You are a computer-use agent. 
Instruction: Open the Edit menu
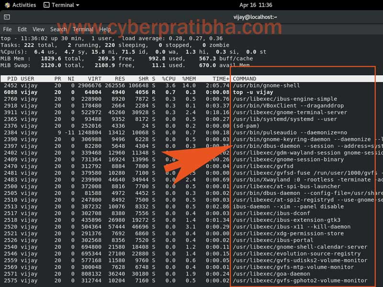[22, 29]
